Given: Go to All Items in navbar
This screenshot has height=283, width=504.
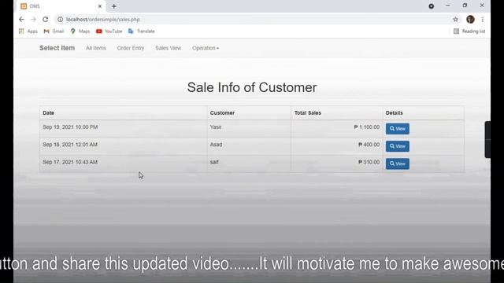Looking at the screenshot, I should (x=96, y=48).
